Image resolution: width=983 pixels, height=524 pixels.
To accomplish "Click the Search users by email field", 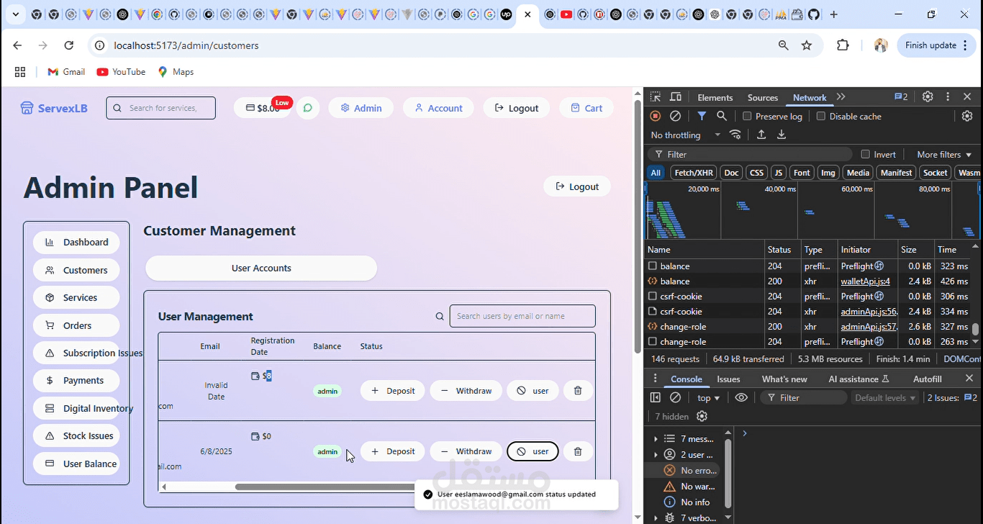I will 522,316.
